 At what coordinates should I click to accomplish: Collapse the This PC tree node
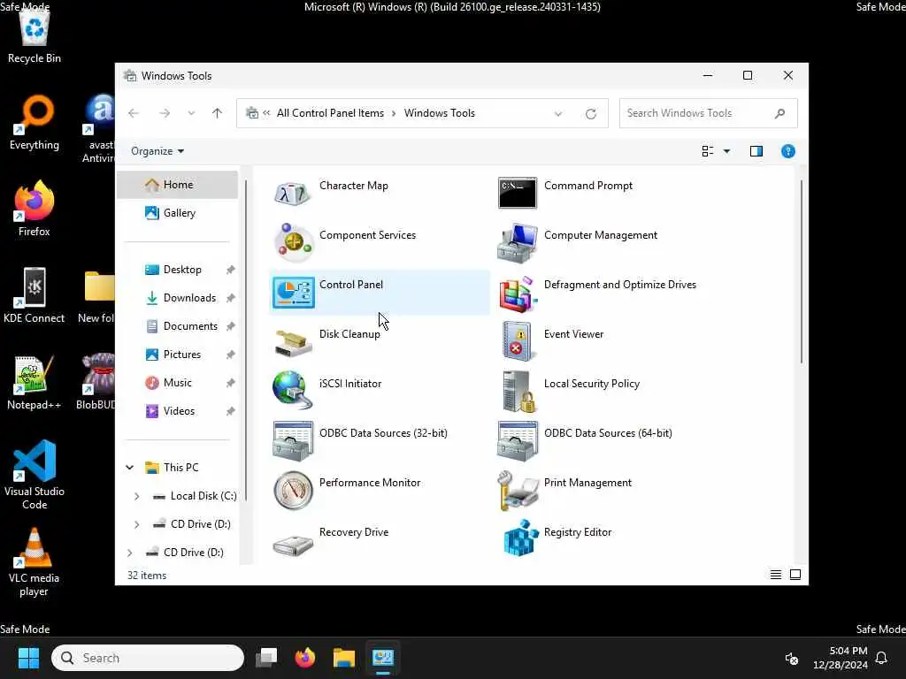[x=130, y=467]
